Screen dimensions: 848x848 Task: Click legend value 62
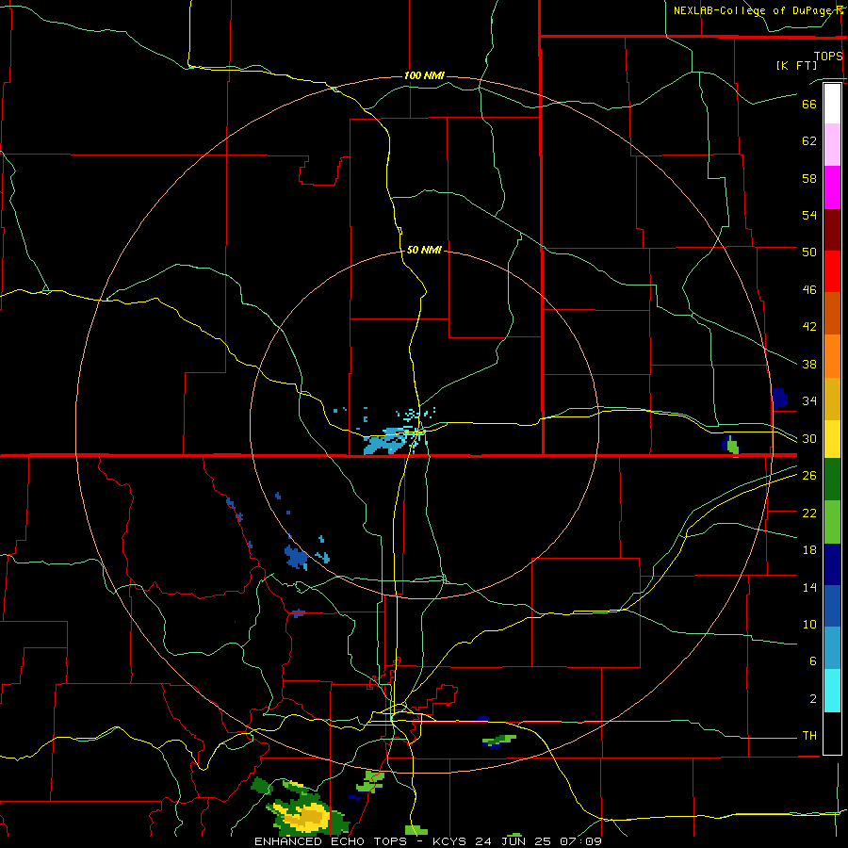tap(809, 141)
